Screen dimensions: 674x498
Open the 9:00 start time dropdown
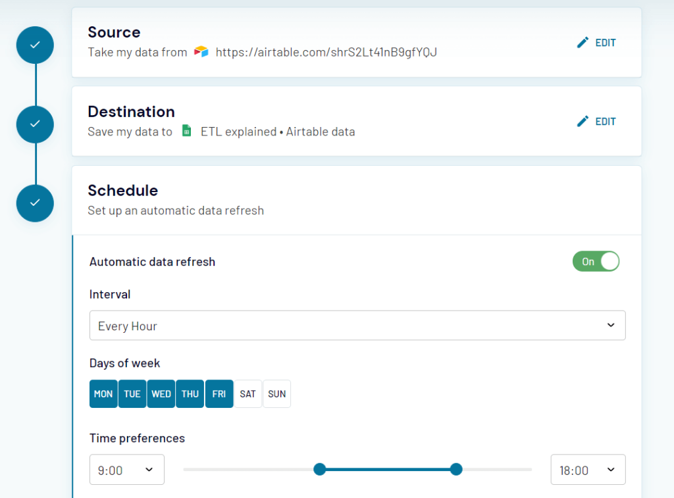click(x=126, y=469)
